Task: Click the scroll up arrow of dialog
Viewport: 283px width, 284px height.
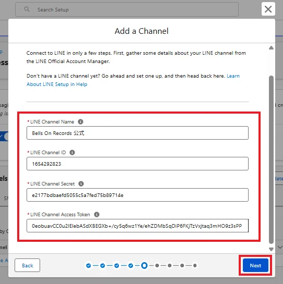Action: (271, 48)
